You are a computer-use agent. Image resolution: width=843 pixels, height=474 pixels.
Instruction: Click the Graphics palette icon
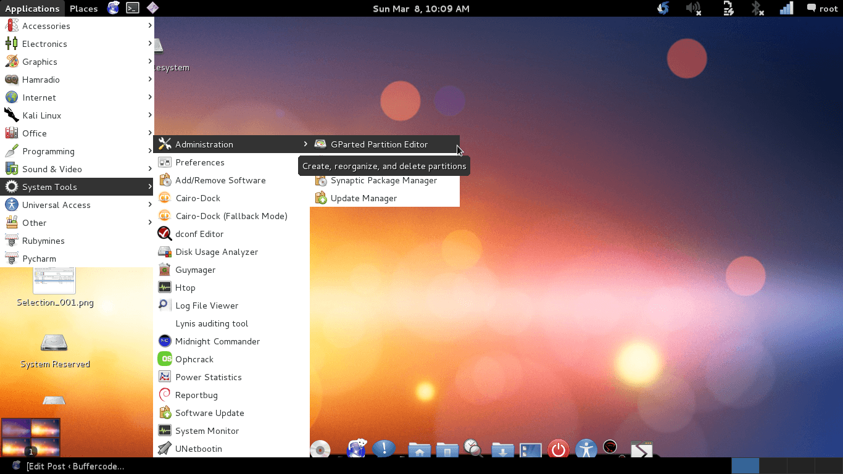pyautogui.click(x=12, y=62)
